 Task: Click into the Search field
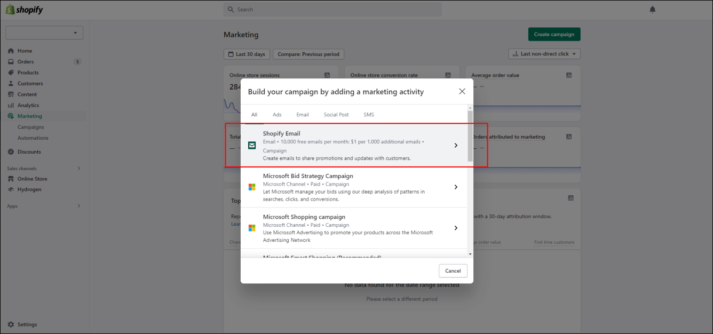[x=332, y=10]
